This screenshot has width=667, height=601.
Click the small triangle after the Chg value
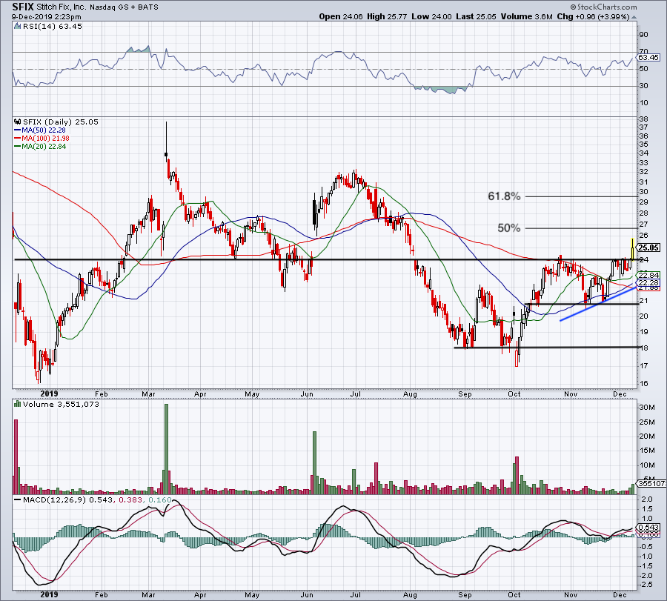click(634, 18)
